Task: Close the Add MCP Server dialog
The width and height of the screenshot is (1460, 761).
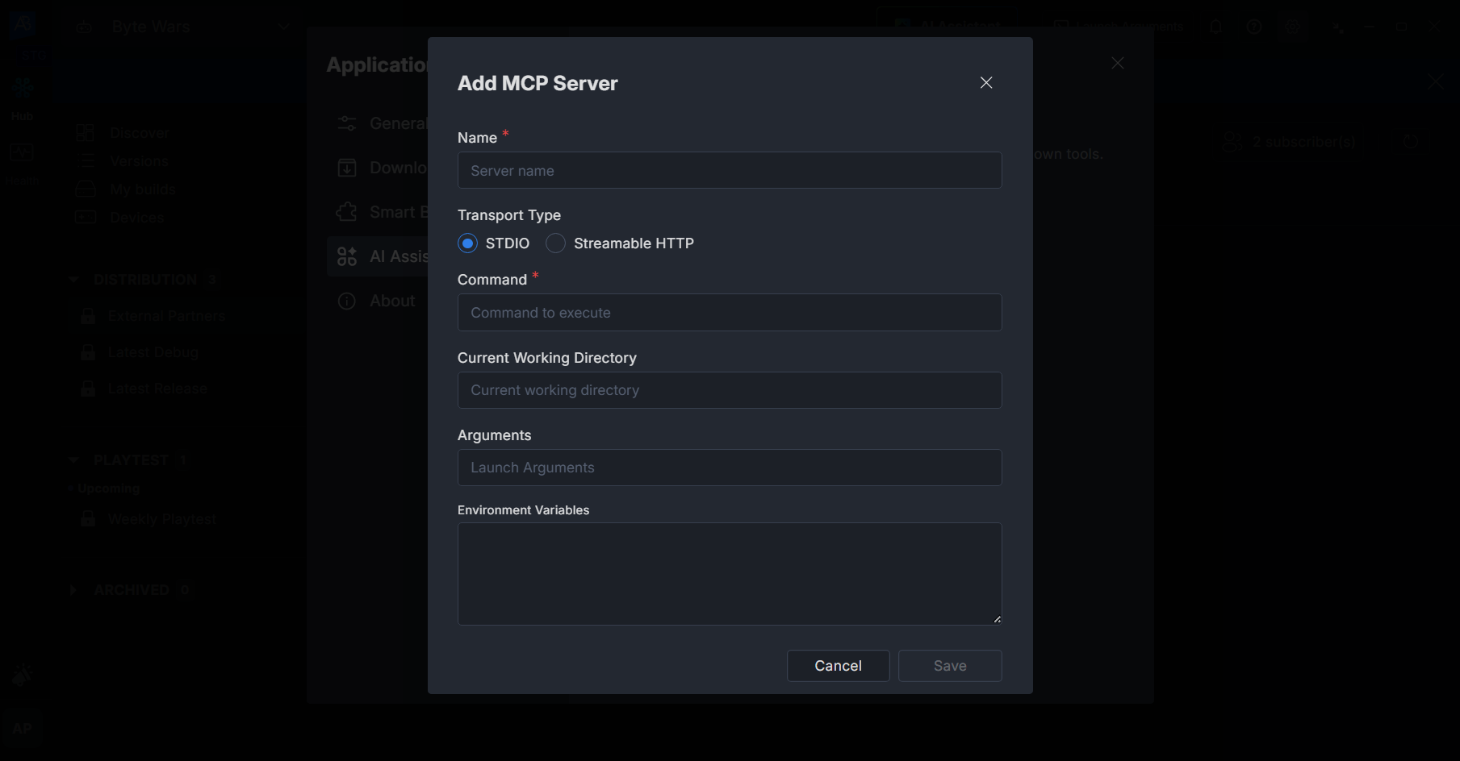Action: [985, 83]
